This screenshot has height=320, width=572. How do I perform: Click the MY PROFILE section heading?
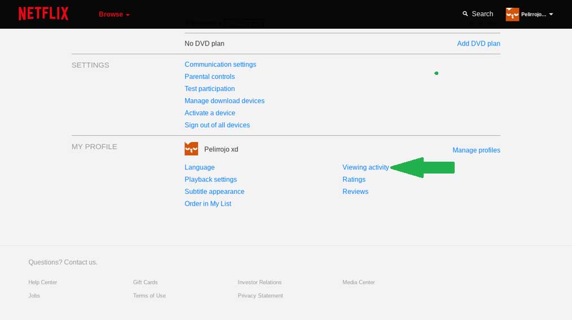(x=94, y=146)
